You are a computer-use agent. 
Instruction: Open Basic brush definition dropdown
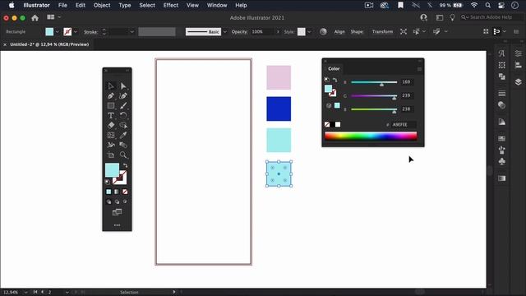tap(224, 32)
